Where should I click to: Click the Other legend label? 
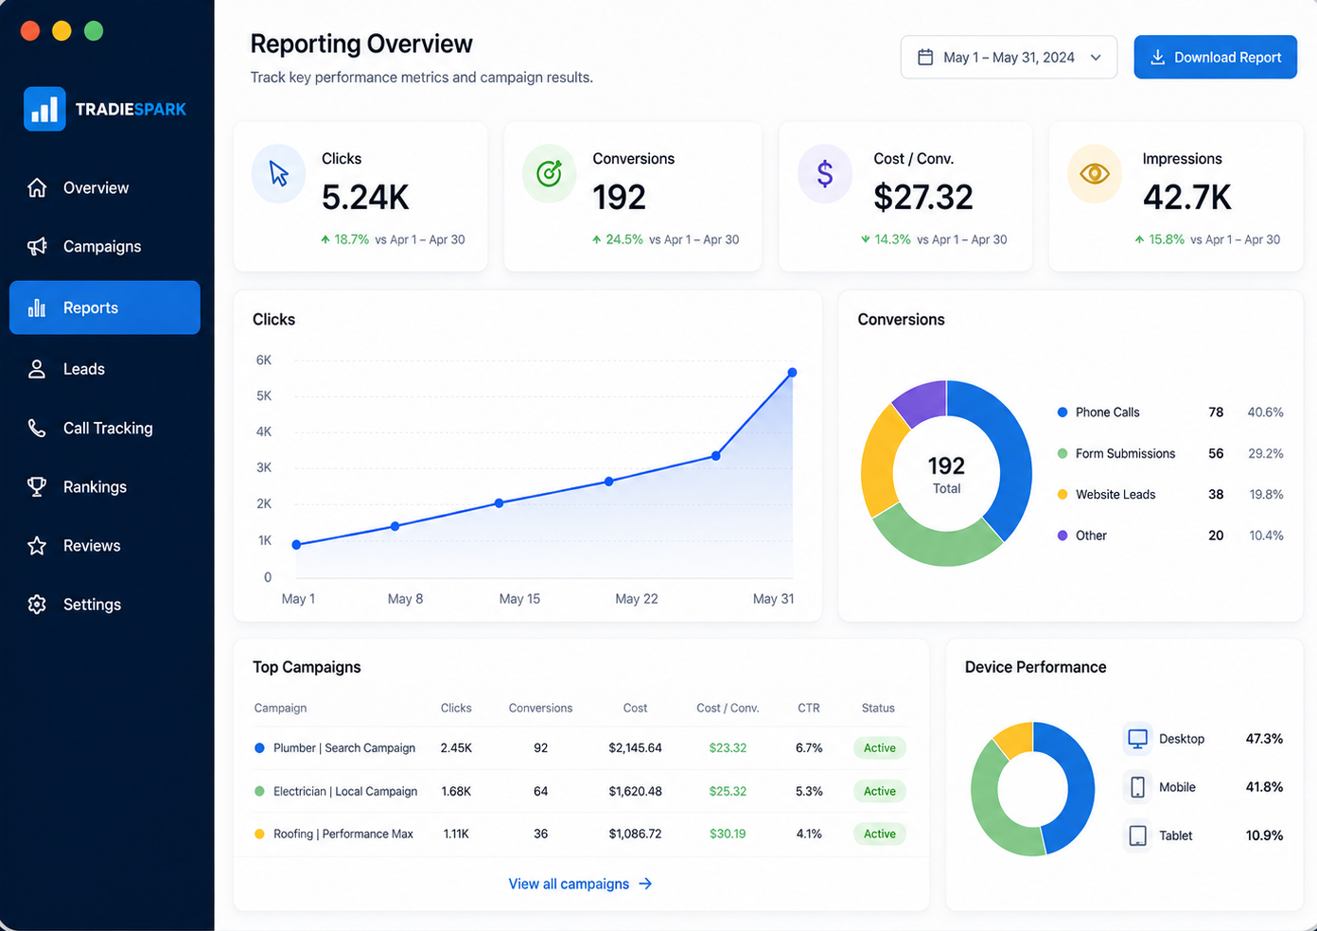click(x=1091, y=536)
